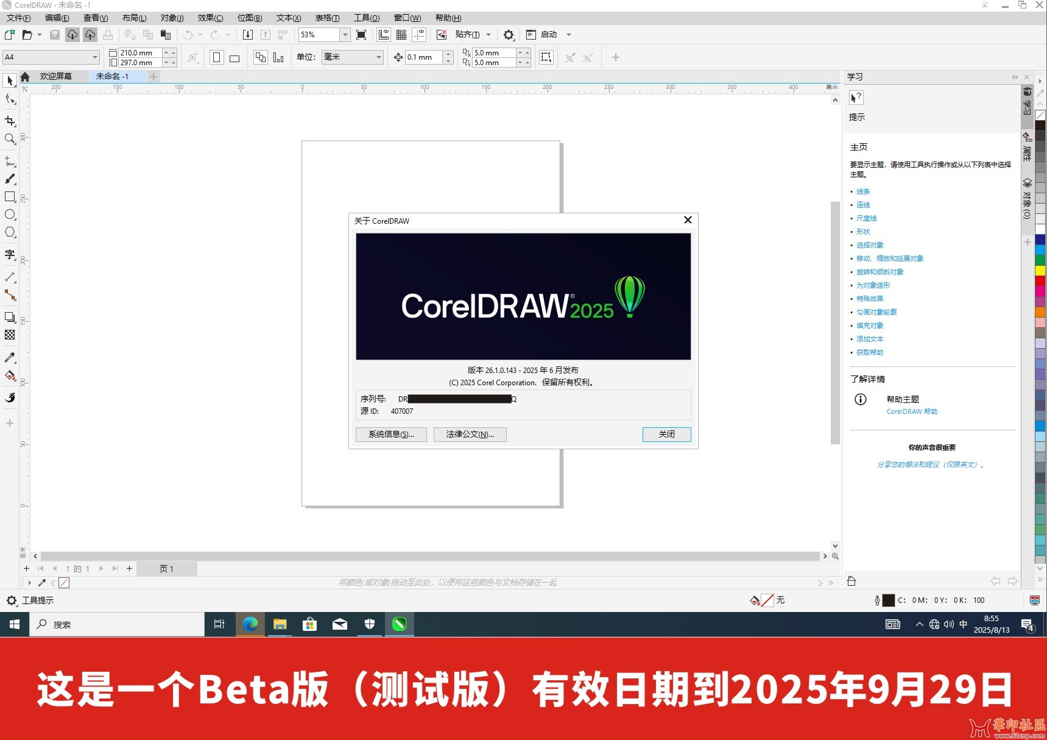This screenshot has width=1047, height=740.
Task: Select the Pick tool in toolbox
Action: click(10, 80)
